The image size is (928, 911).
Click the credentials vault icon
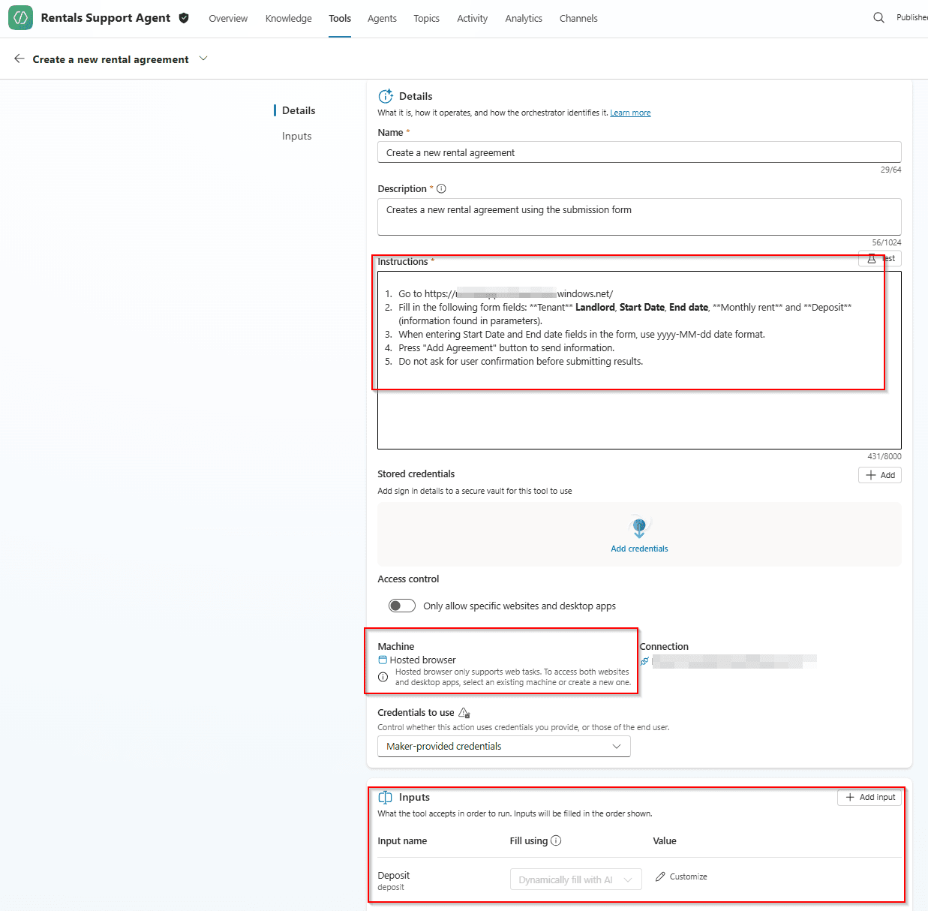[x=639, y=528]
